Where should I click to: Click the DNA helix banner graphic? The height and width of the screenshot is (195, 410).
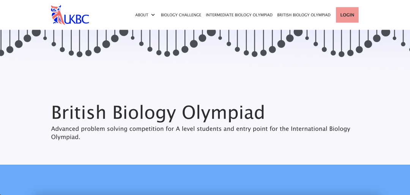(x=205, y=43)
